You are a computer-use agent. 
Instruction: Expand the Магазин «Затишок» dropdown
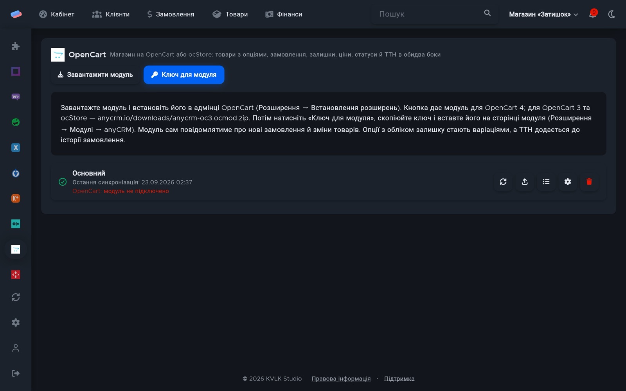543,14
